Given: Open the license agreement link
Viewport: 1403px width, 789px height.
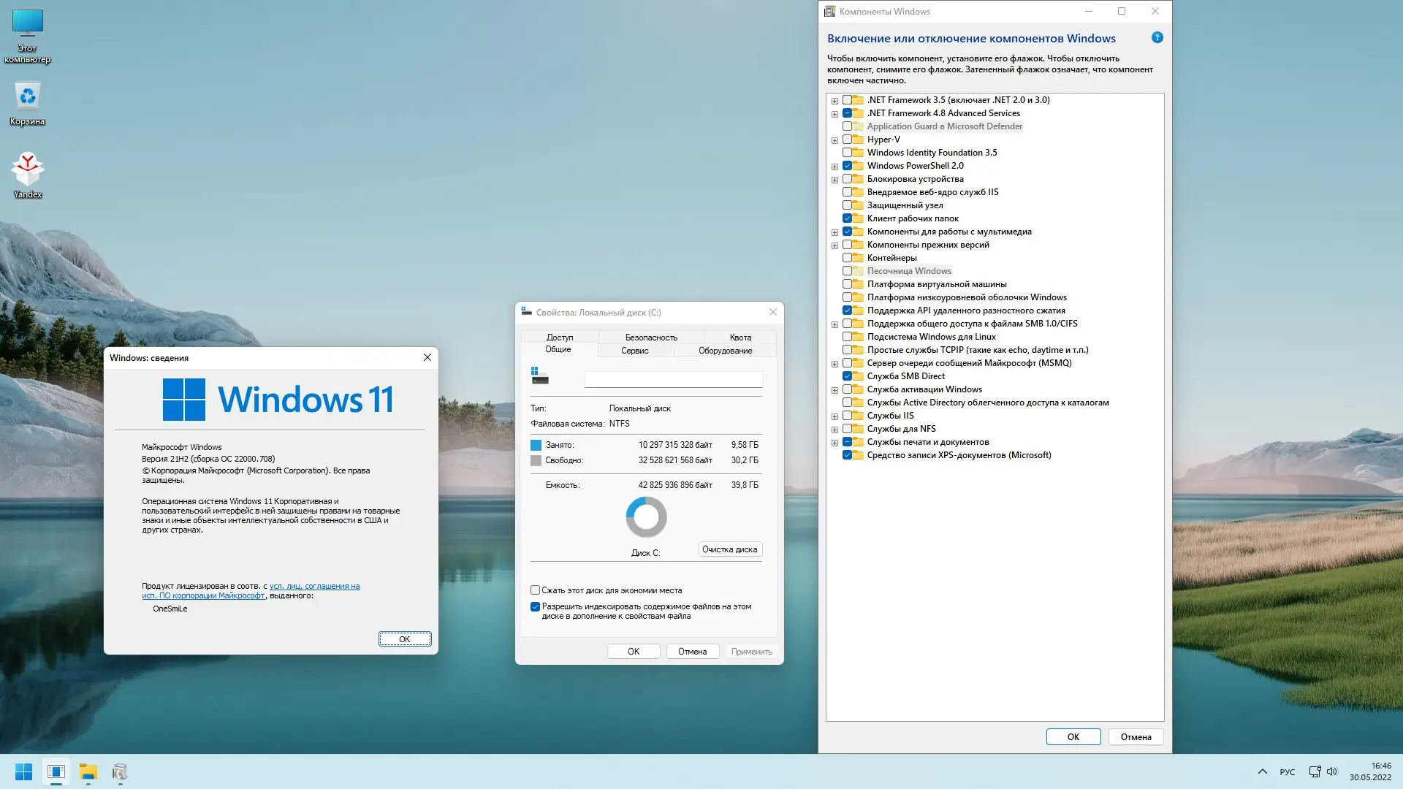Looking at the screenshot, I should [x=314, y=586].
